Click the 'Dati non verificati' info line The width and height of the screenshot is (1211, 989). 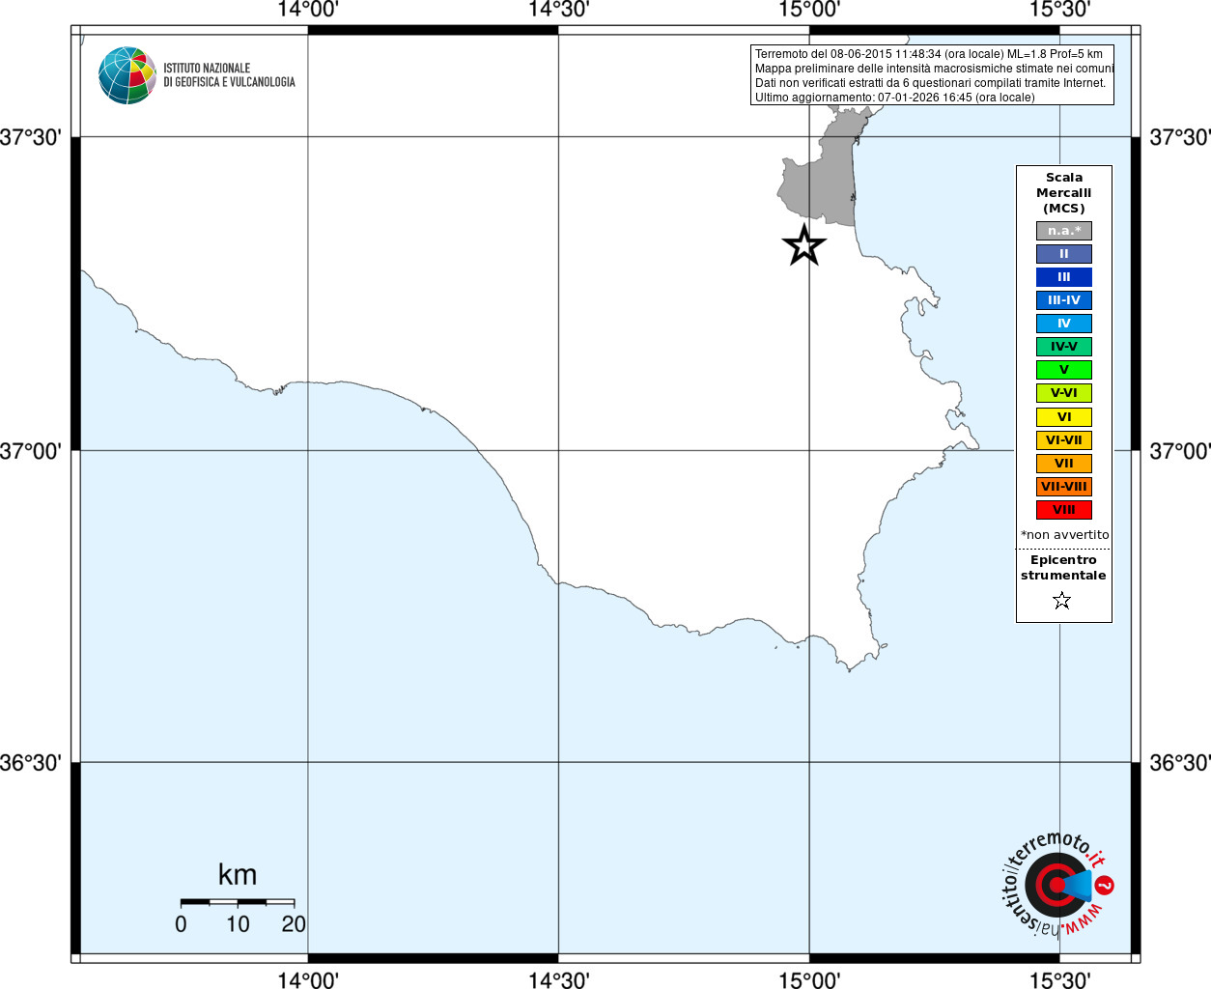pos(930,83)
